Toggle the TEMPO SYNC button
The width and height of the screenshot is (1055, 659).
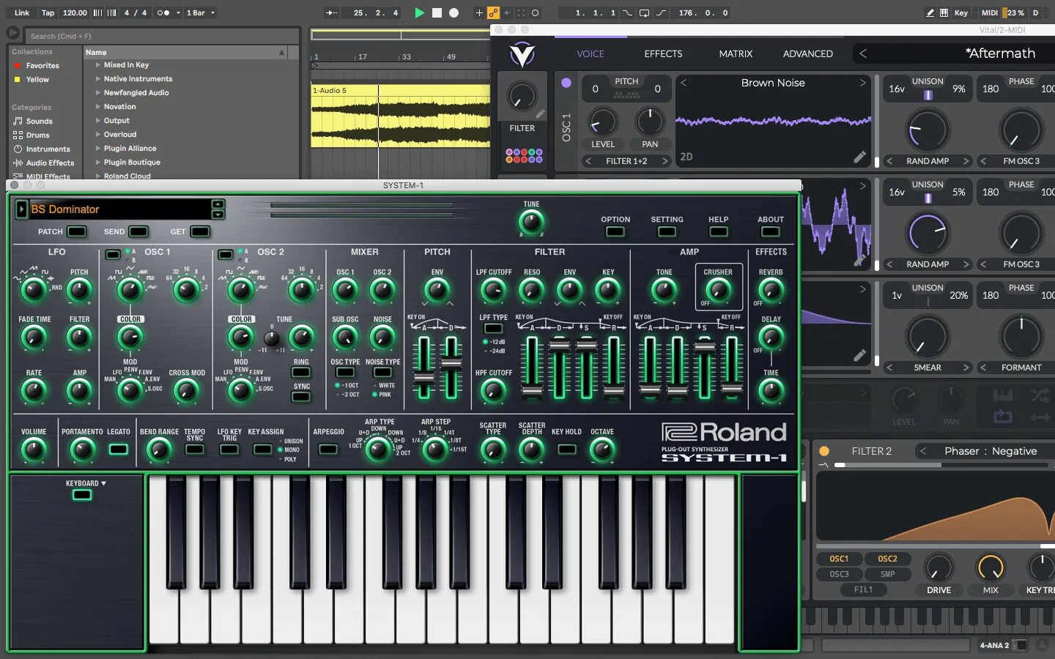195,449
